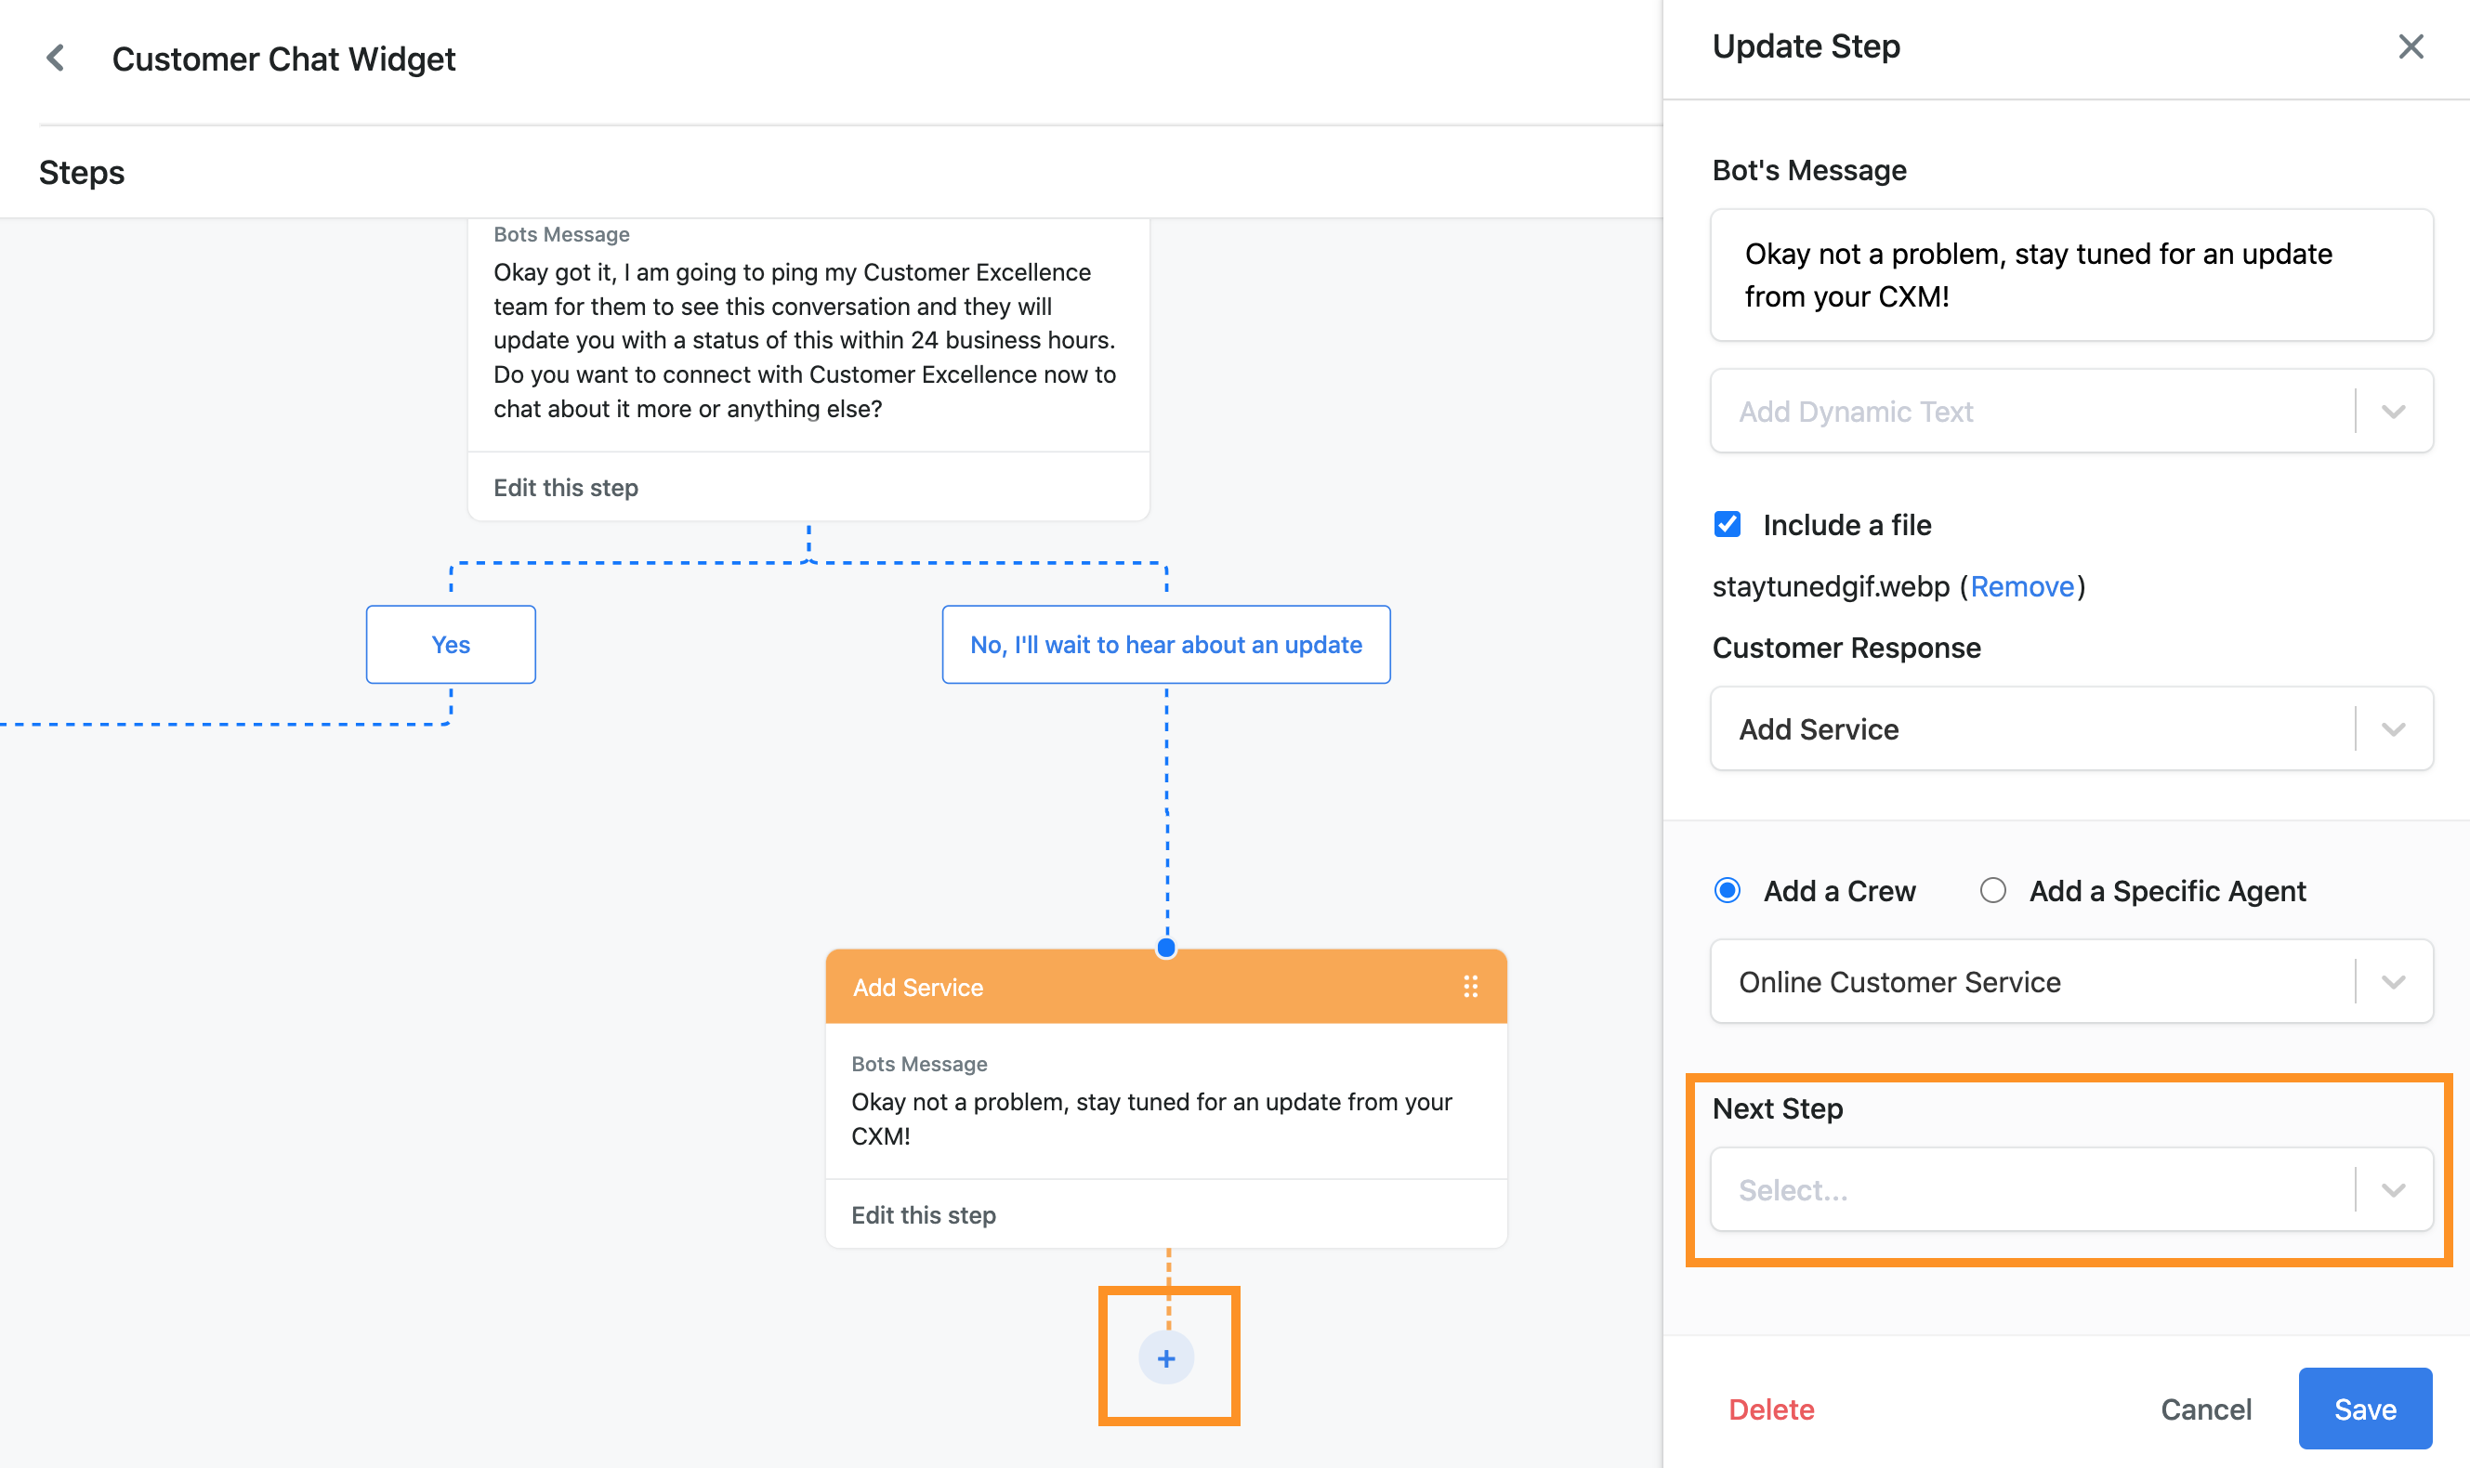Viewport: 2470px width, 1468px height.
Task: Select No, I'll wait to hear branch
Action: (1165, 644)
